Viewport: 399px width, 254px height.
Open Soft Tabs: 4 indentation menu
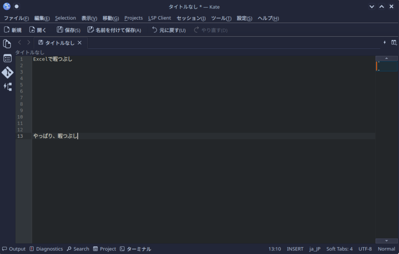click(339, 249)
